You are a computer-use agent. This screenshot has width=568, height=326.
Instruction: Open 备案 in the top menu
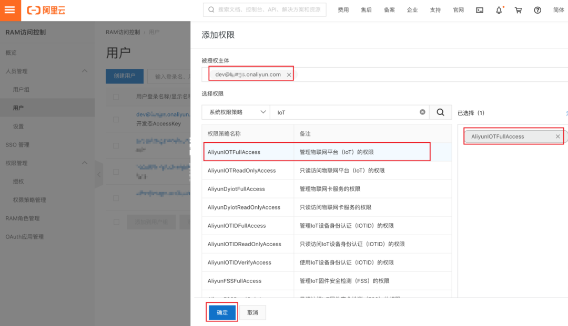click(x=389, y=10)
